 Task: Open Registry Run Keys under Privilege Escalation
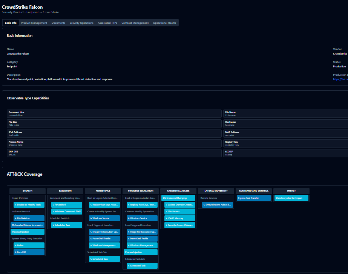click(x=142, y=205)
